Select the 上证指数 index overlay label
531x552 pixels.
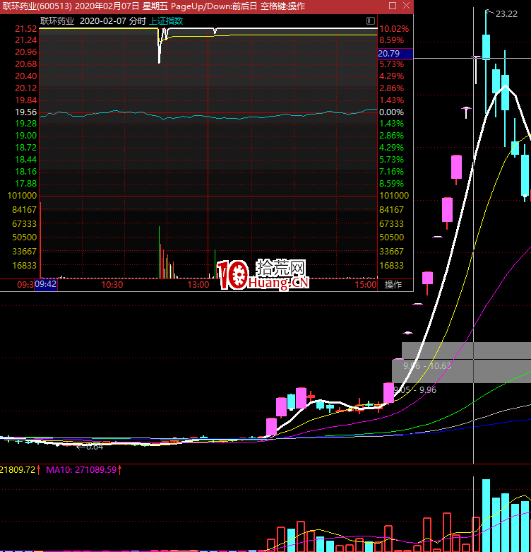click(166, 21)
